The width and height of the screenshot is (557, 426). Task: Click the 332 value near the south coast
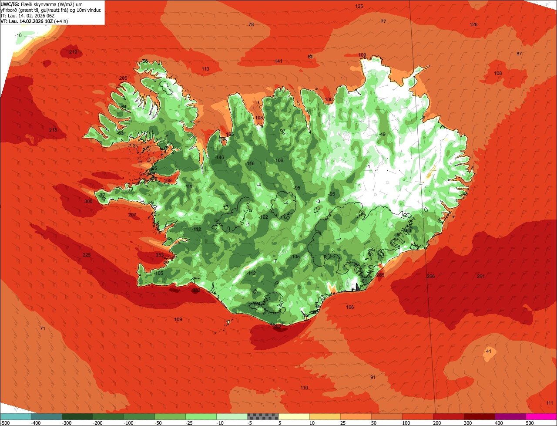pyautogui.click(x=196, y=290)
